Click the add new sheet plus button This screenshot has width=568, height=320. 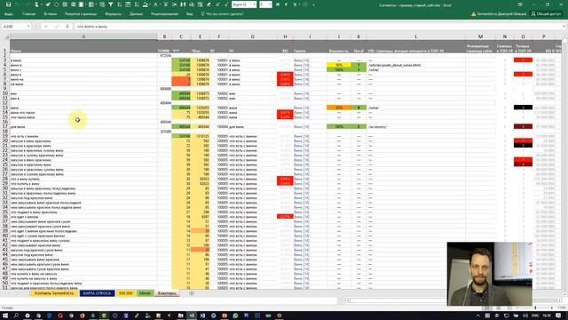[x=192, y=293]
